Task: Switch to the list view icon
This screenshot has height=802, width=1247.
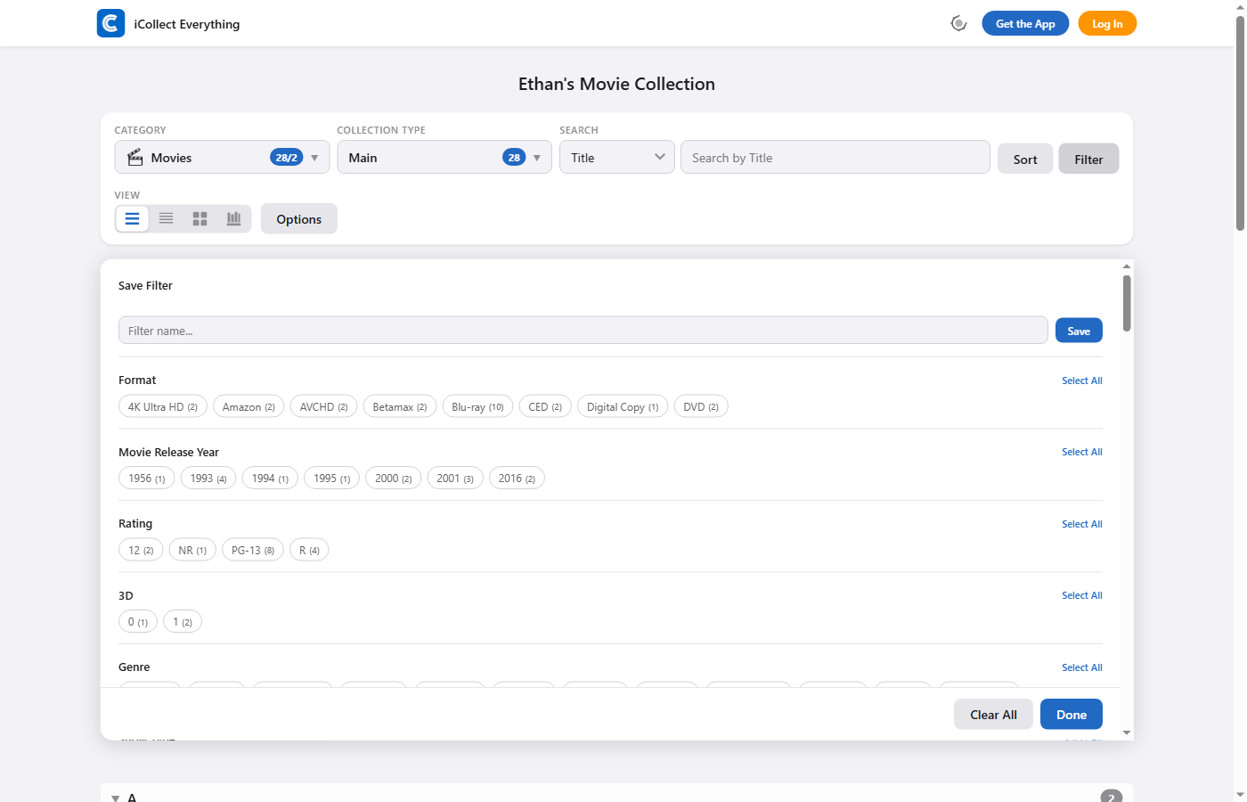Action: pyautogui.click(x=132, y=218)
